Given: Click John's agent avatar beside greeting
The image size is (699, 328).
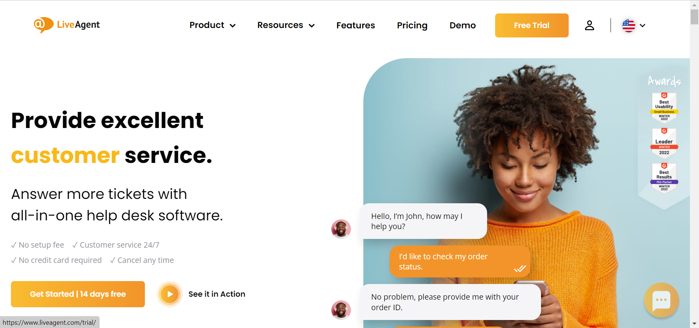Looking at the screenshot, I should pyautogui.click(x=341, y=229).
